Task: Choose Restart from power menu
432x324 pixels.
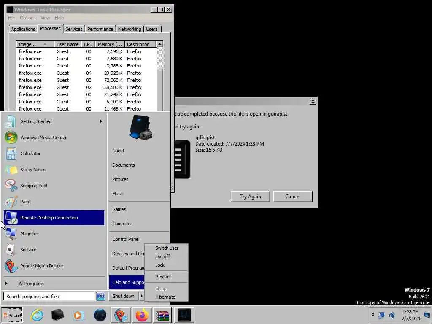Action: [x=166, y=277]
